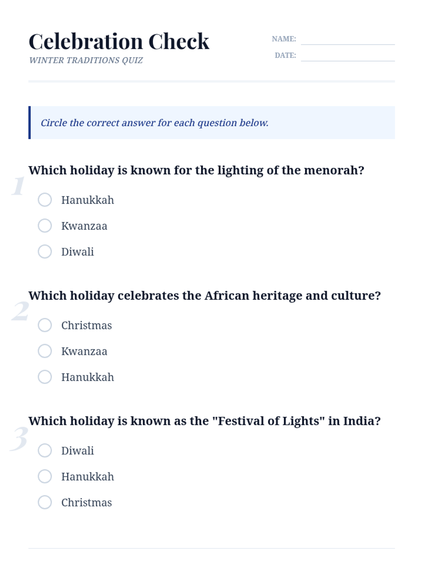Click the question number 2 marker

[20, 311]
